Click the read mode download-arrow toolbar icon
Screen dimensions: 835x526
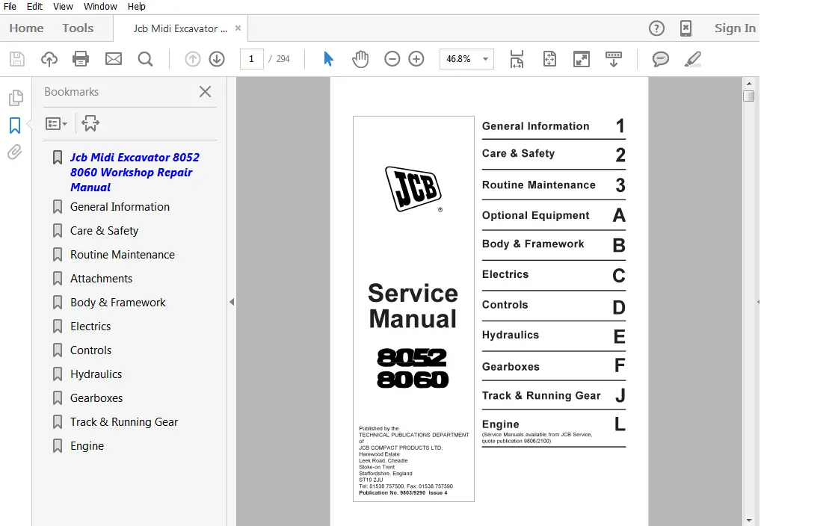(614, 58)
